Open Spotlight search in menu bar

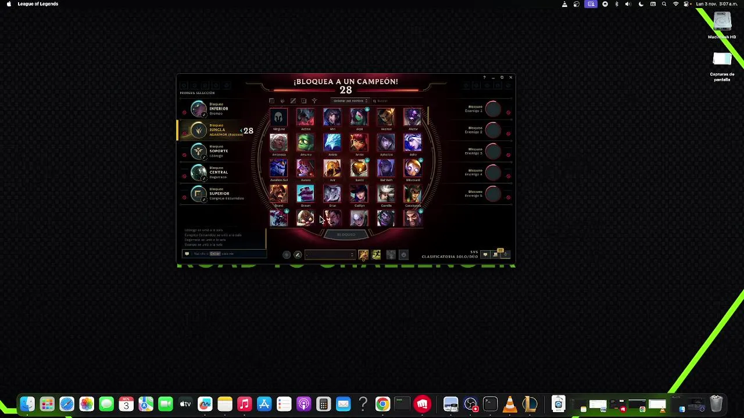(664, 4)
